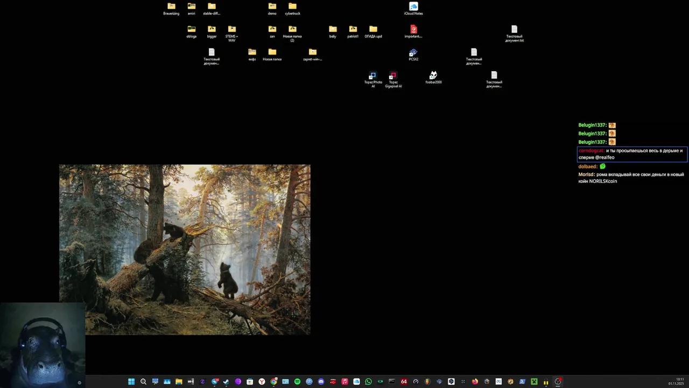Open the Новая папка (2) folder
Image resolution: width=689 pixels, height=388 pixels.
pyautogui.click(x=292, y=33)
